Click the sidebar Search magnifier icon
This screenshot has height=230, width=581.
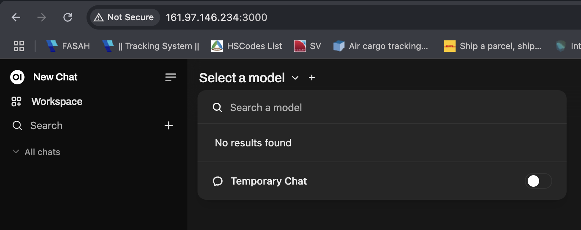17,125
